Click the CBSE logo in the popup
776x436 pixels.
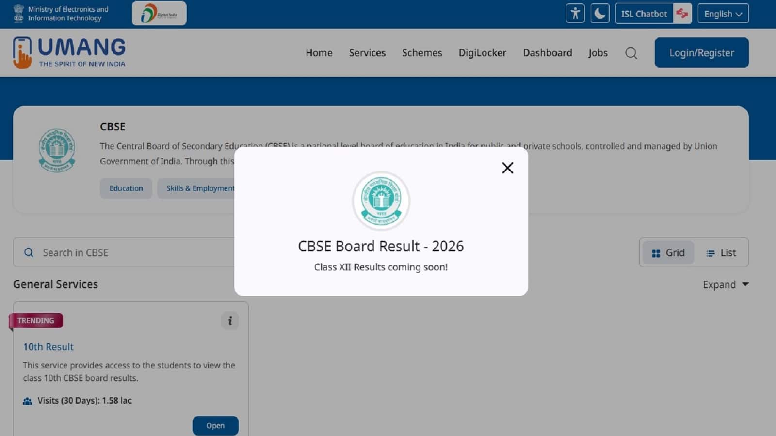point(381,201)
